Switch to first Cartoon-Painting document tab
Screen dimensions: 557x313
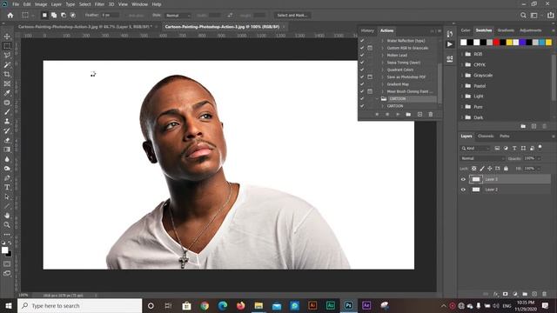click(x=85, y=27)
